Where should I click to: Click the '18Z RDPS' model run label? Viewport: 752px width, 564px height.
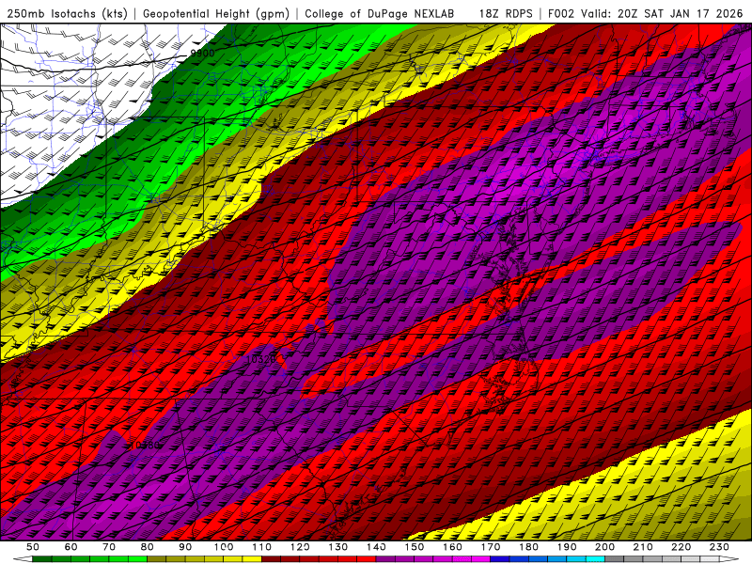[506, 14]
